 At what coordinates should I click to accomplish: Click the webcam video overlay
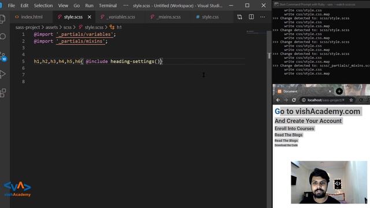pyautogui.click(x=329, y=183)
